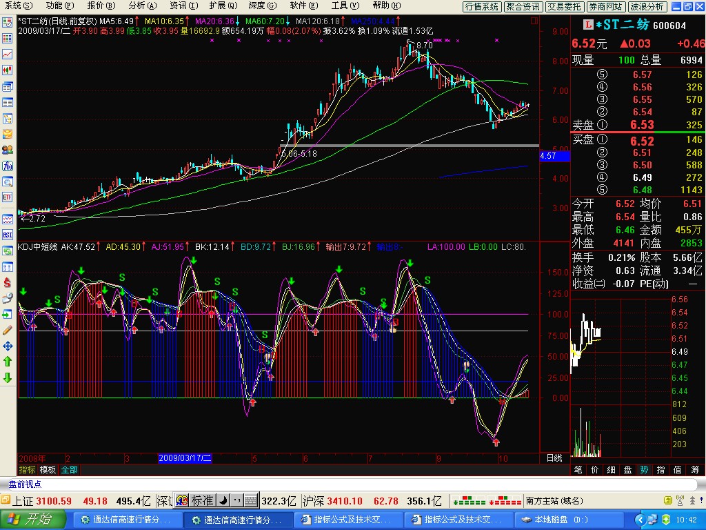Click the green down arrow sidebar icon
This screenshot has width=706, height=530.
tap(7, 377)
